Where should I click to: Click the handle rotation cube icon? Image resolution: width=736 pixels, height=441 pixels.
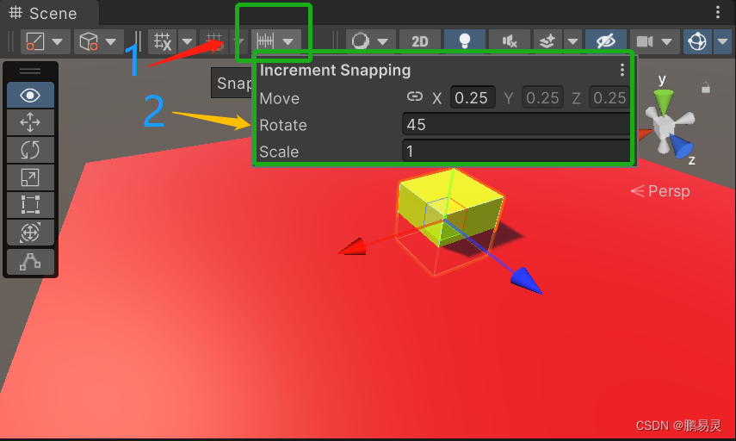[x=89, y=41]
